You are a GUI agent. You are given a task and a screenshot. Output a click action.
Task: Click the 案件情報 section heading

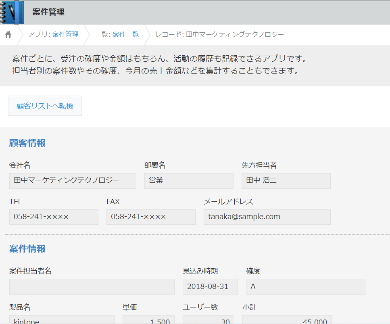(x=27, y=249)
